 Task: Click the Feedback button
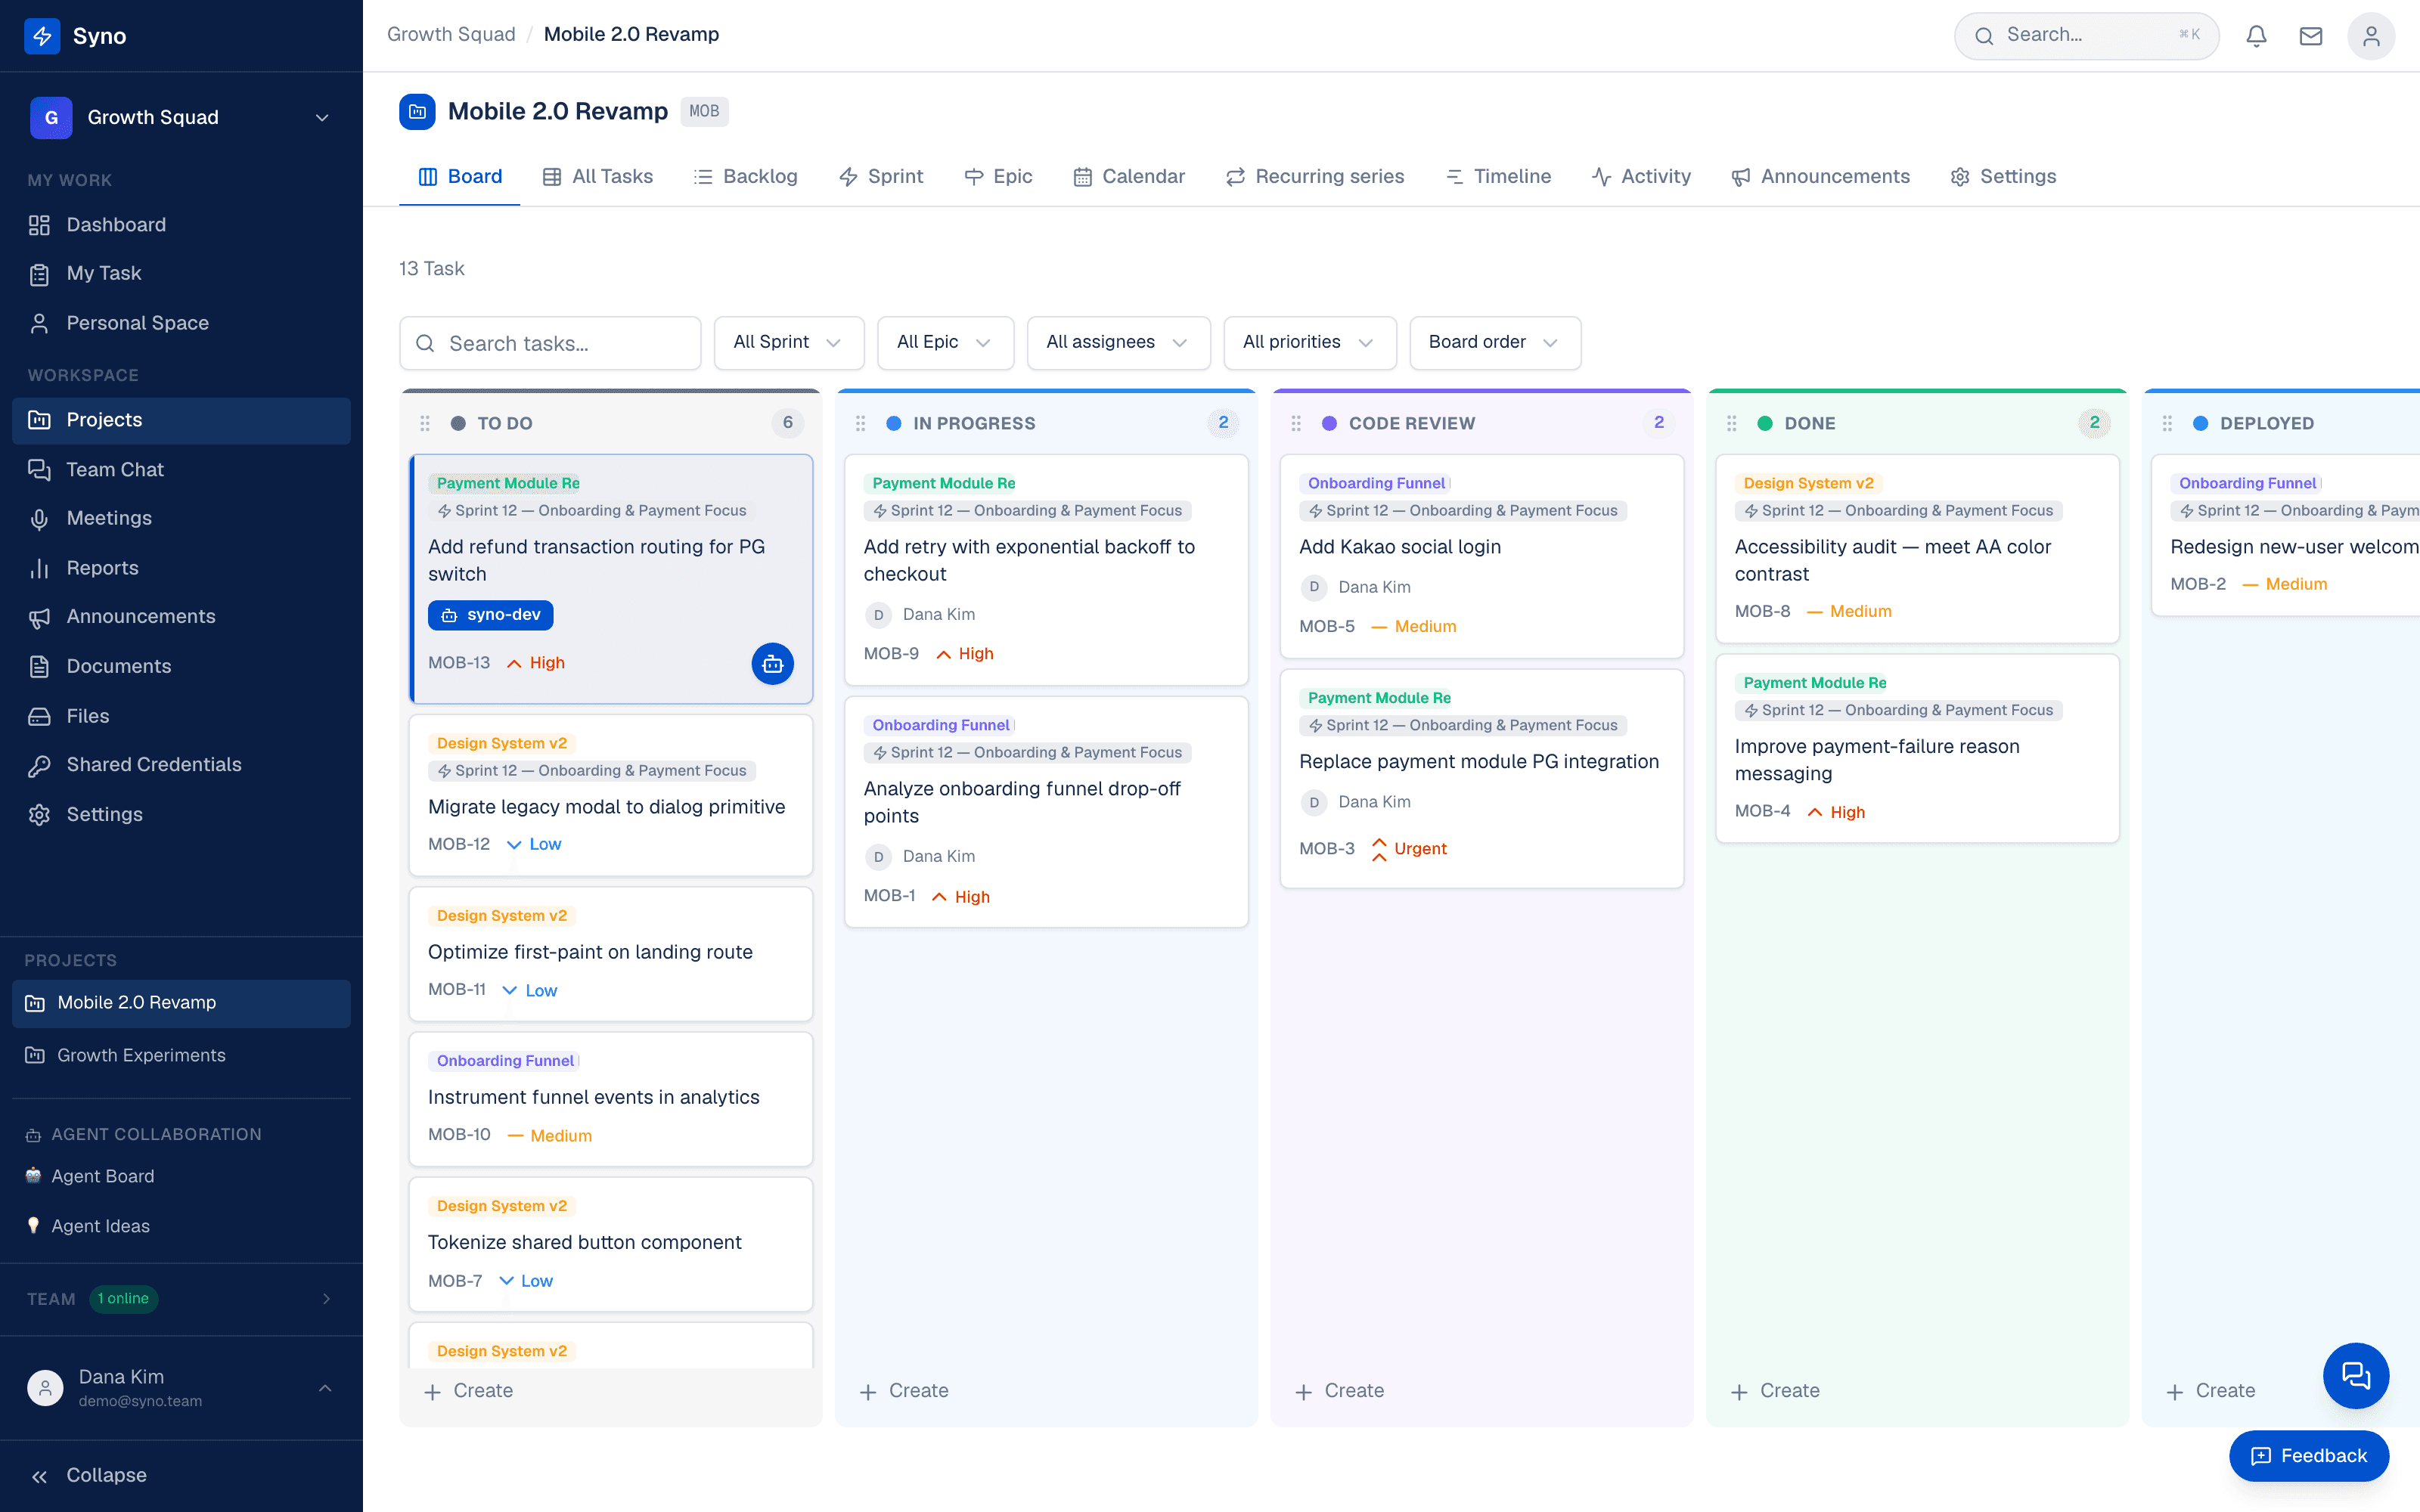click(2308, 1456)
